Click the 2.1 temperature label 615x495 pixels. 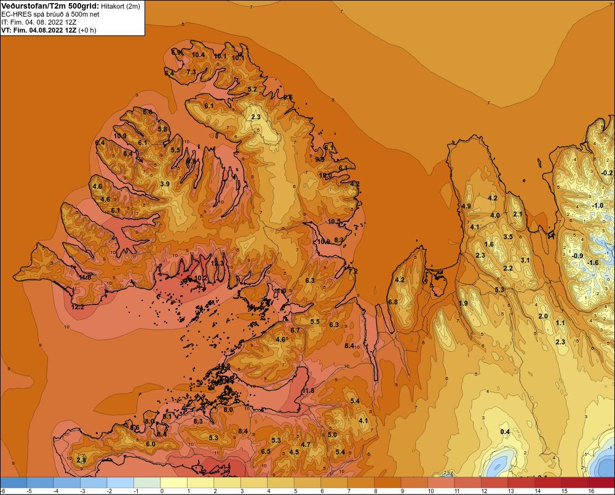(518, 214)
